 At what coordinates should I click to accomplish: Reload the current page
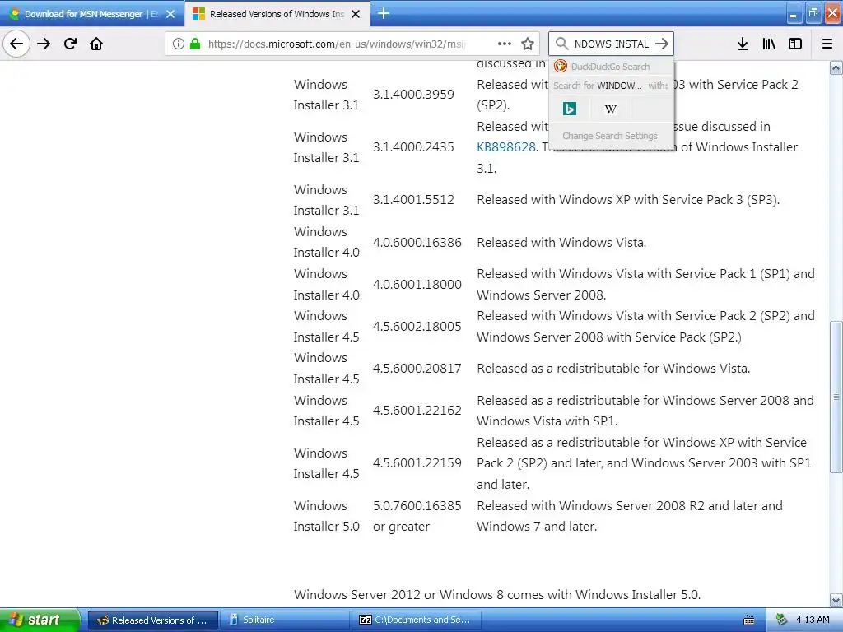coord(70,44)
